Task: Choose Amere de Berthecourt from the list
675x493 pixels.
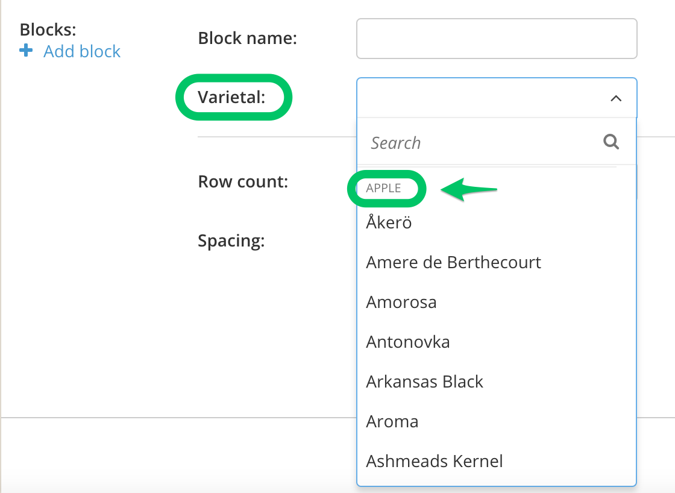Action: click(453, 263)
